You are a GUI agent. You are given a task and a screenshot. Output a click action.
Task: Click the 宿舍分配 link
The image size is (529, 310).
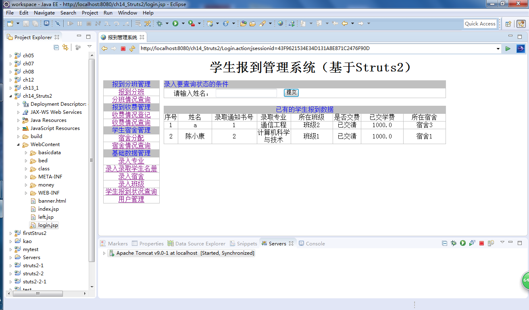[131, 138]
